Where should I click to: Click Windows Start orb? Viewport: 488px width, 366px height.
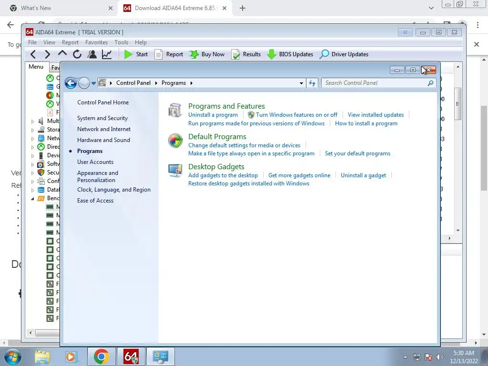tap(12, 356)
